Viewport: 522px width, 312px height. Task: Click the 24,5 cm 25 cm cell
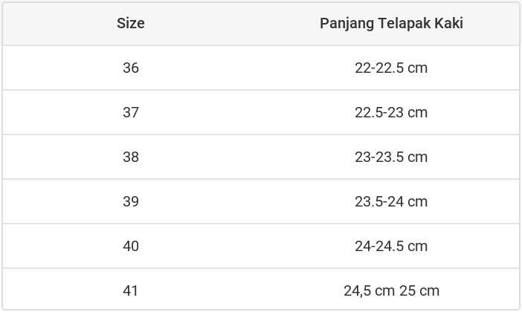pos(391,290)
